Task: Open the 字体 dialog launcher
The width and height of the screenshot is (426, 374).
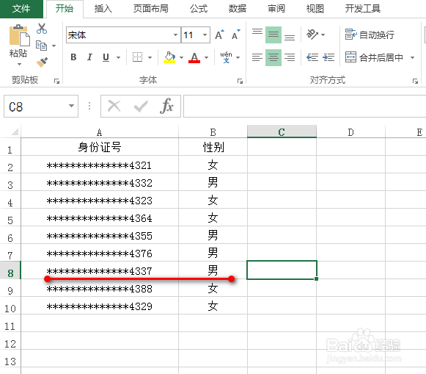Action: click(240, 81)
